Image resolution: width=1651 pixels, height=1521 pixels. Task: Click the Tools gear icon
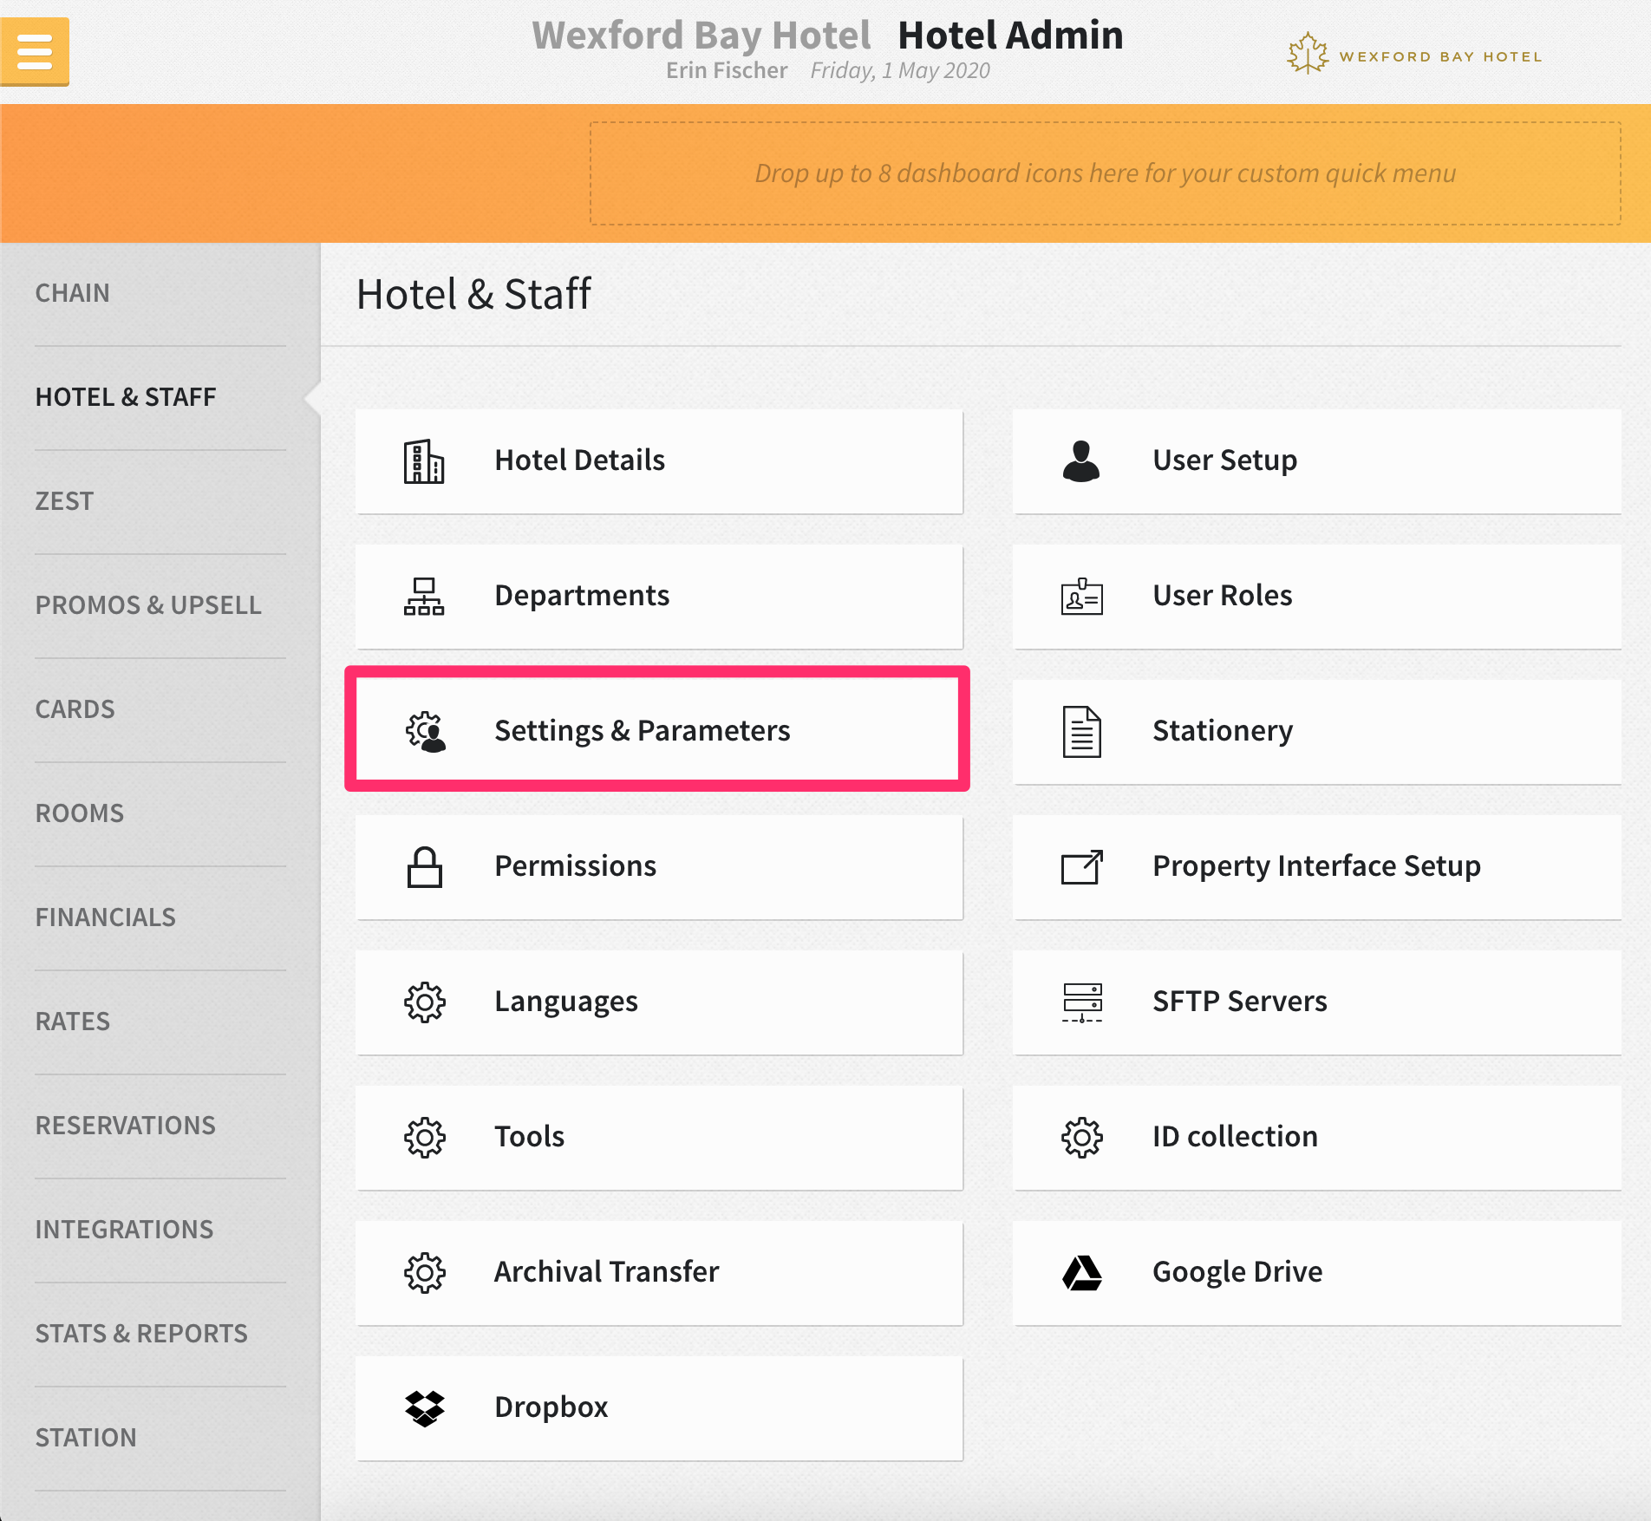[425, 1138]
